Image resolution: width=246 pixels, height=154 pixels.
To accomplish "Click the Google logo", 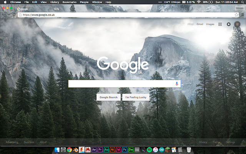I will coord(123,65).
